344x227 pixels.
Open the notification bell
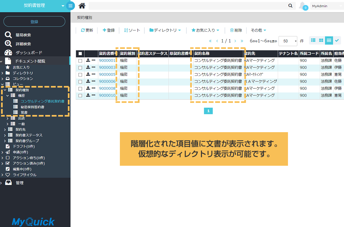pos(303,6)
